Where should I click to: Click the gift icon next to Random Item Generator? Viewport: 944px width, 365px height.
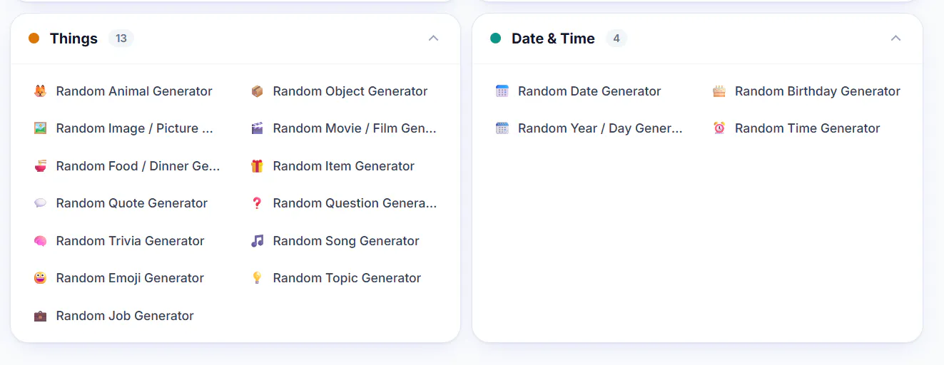tap(257, 166)
